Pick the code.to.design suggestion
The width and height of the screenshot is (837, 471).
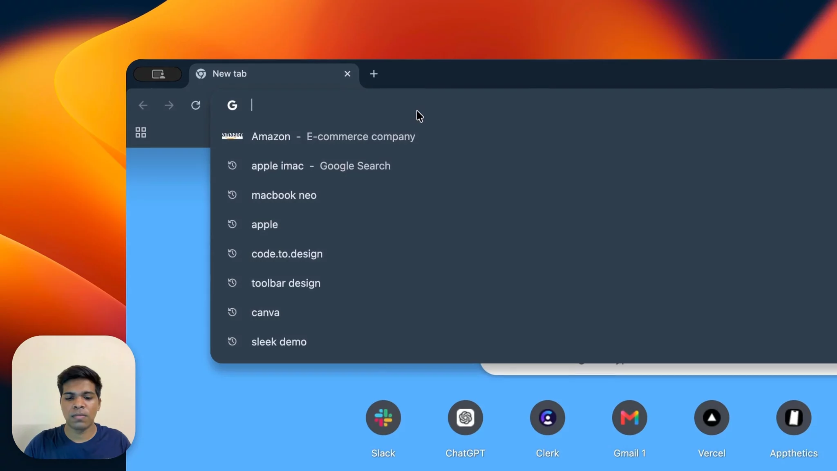pos(524,254)
